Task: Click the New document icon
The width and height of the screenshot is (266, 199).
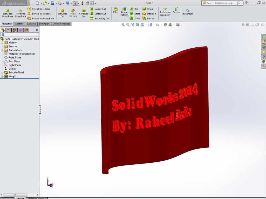Action: [x=37, y=3]
